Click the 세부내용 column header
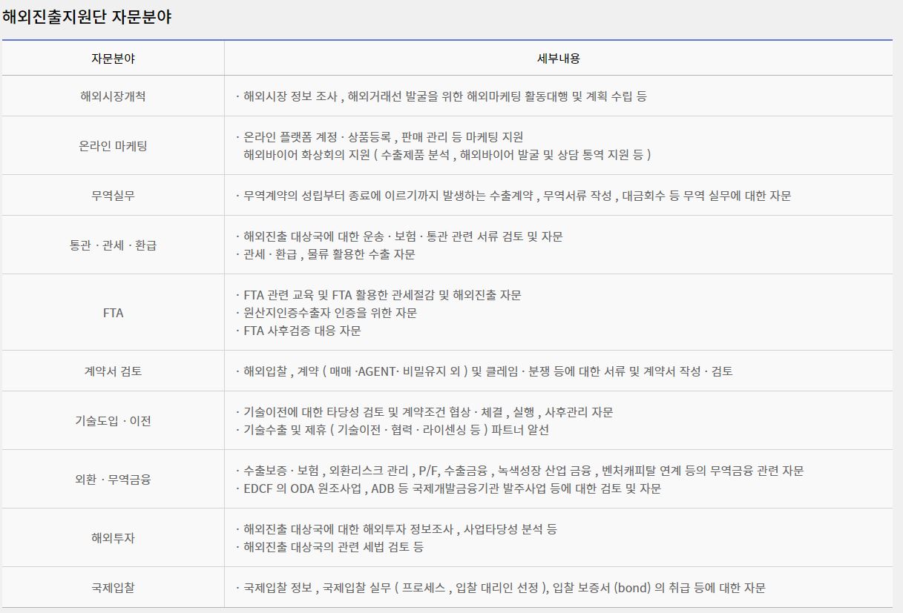The height and width of the screenshot is (613, 903). [558, 58]
